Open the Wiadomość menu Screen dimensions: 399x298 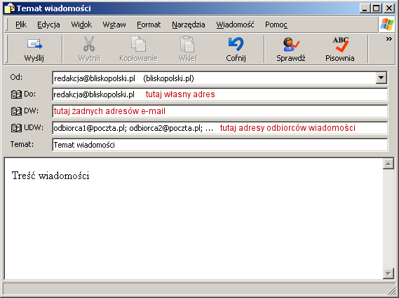pyautogui.click(x=235, y=24)
